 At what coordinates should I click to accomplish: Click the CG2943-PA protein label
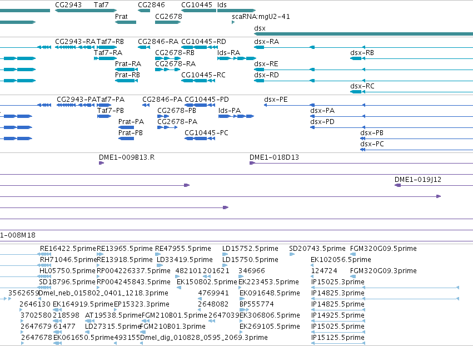(x=77, y=100)
